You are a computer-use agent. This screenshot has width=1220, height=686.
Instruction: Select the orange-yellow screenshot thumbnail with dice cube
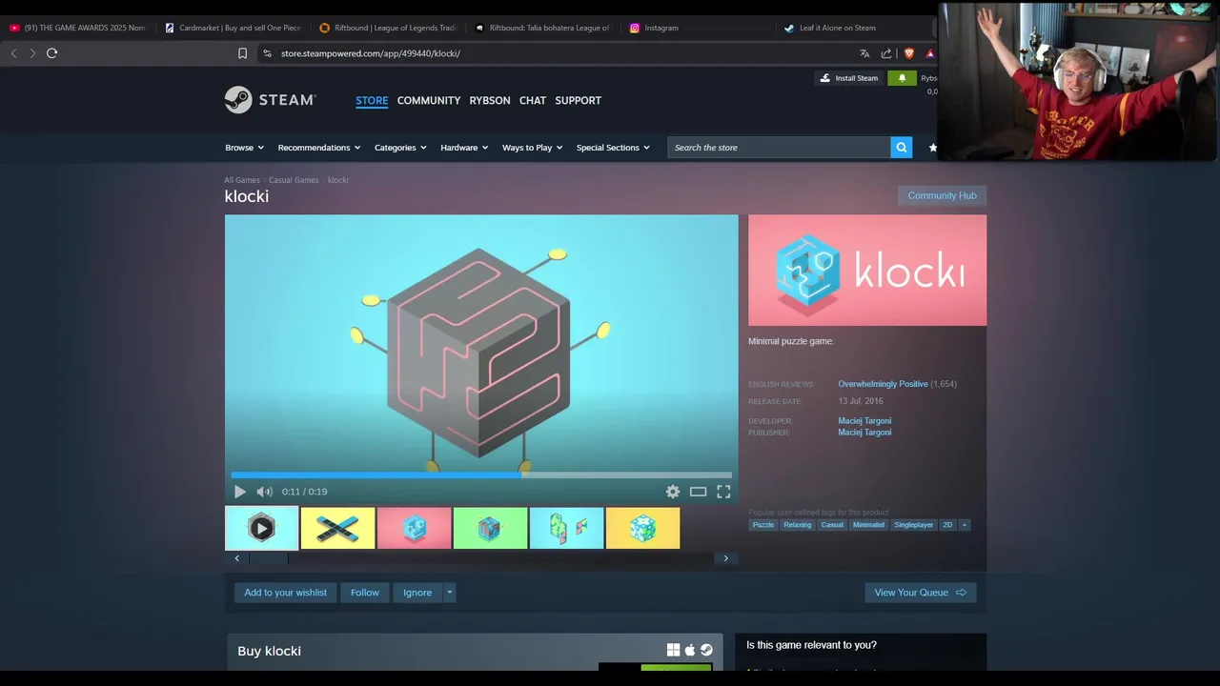coord(642,528)
